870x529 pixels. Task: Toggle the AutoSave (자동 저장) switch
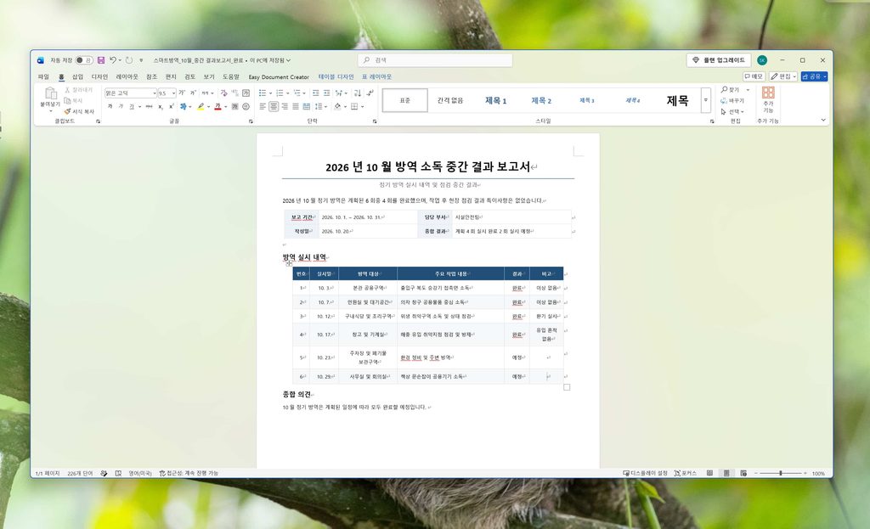pyautogui.click(x=84, y=60)
